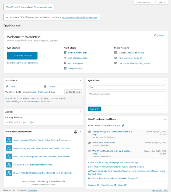Viewport: 171px width, 192px height.
Task: Collapse the At a Glance panel
Action: (81, 81)
